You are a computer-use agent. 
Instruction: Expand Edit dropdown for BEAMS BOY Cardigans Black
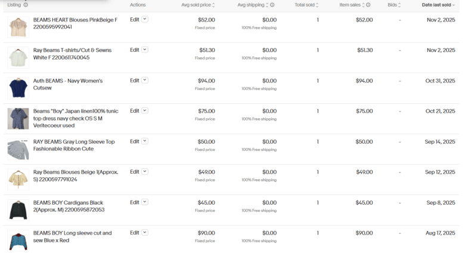(145, 202)
